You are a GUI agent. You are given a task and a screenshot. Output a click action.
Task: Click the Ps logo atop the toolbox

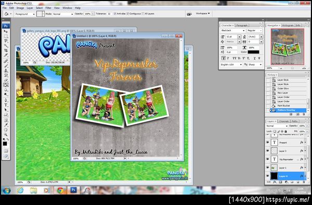(6, 26)
